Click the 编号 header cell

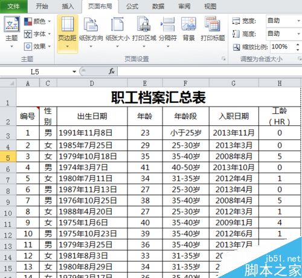point(28,116)
